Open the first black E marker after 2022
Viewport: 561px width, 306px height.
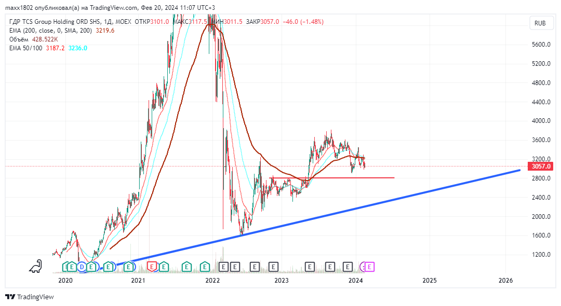(223, 267)
